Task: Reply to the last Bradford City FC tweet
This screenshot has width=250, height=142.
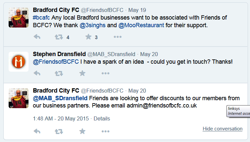Action: pos(37,131)
